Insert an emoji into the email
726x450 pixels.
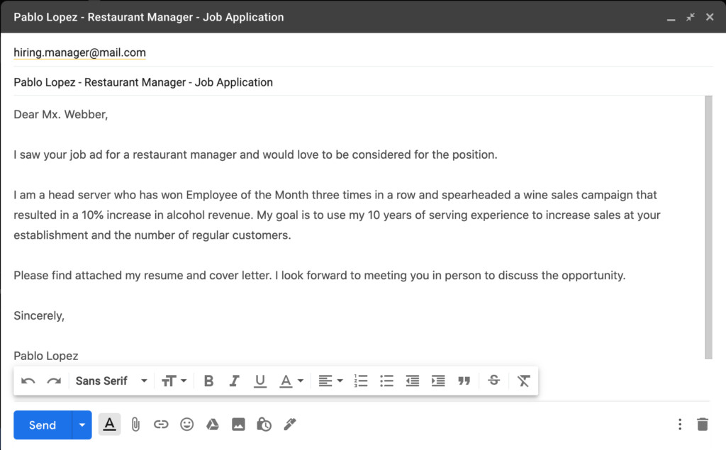(x=186, y=424)
